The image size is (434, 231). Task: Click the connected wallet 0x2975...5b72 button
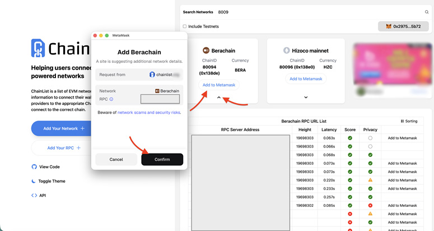403,26
